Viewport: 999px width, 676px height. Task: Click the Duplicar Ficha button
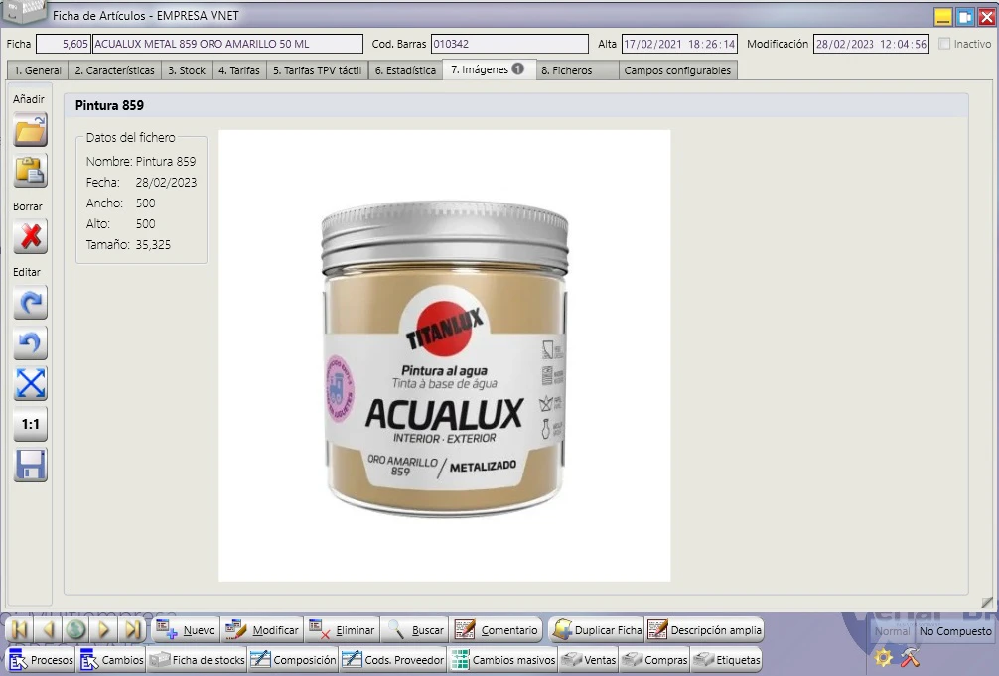[x=597, y=630]
